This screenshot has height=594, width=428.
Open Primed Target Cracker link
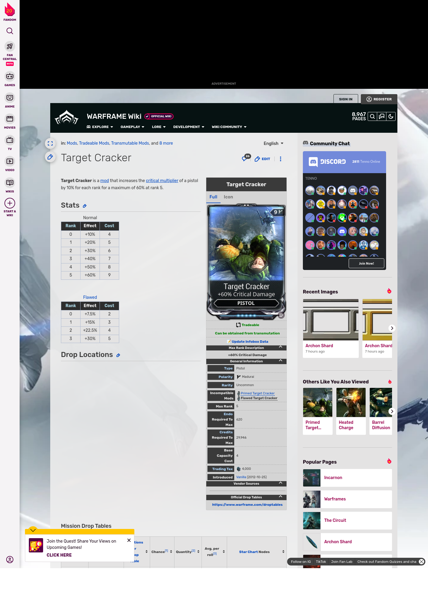point(258,393)
